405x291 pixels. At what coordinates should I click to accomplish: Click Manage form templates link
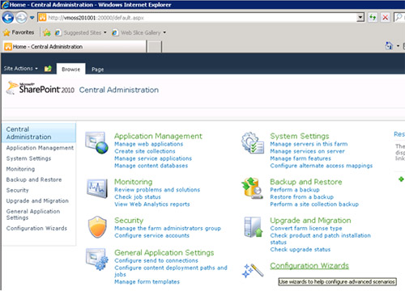(147, 282)
